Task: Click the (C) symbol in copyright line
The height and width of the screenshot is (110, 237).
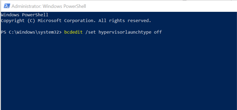Action: (31, 20)
